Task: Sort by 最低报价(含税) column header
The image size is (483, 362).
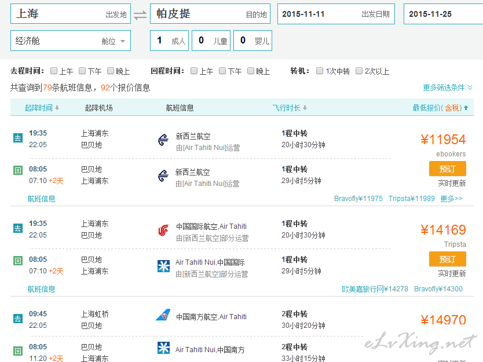Action: click(x=440, y=108)
